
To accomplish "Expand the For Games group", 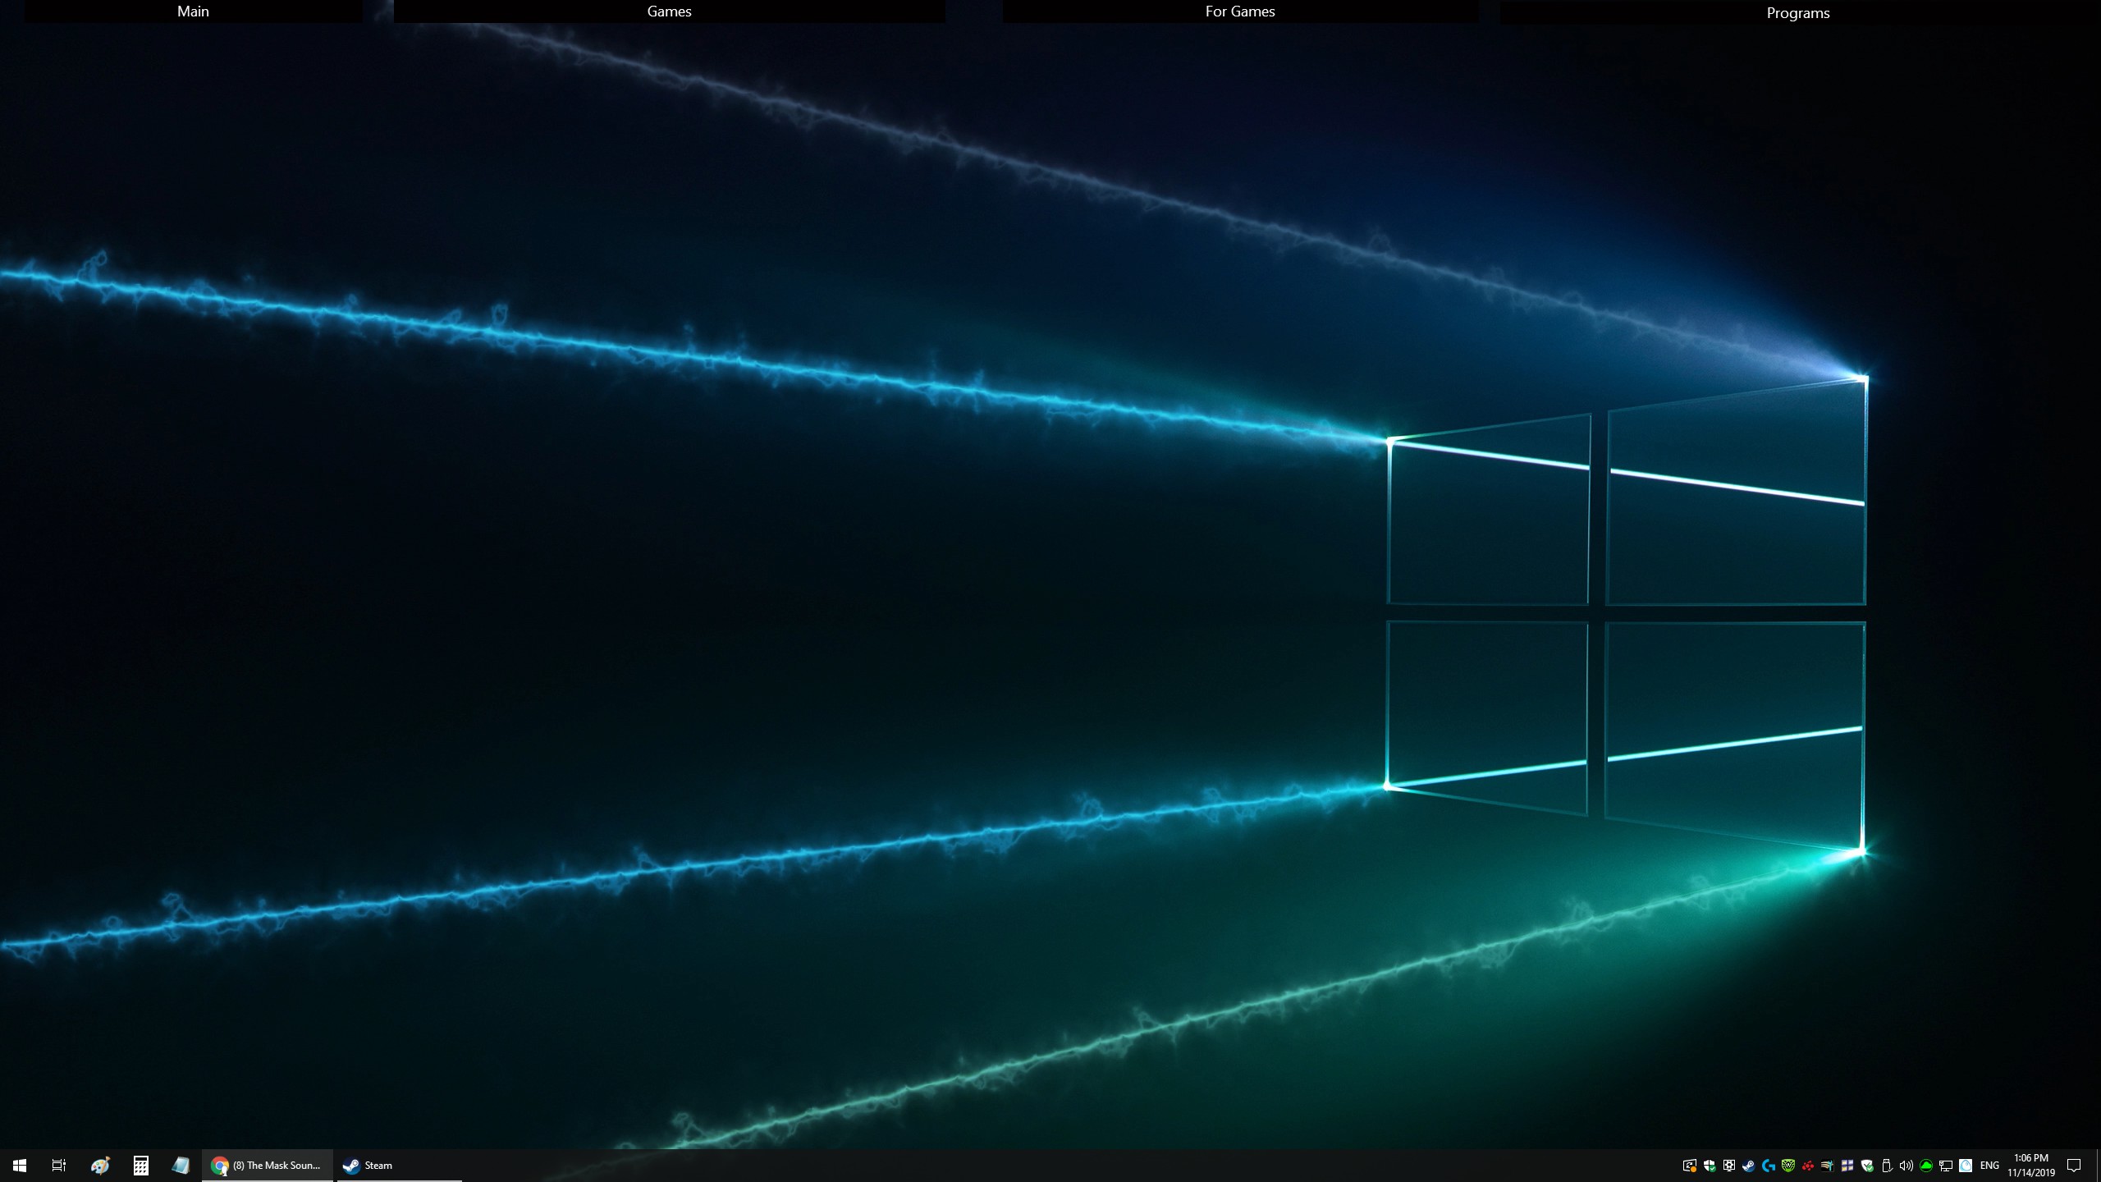I will (x=1239, y=11).
